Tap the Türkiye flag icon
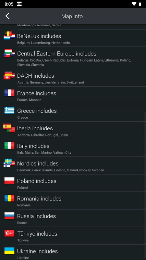Image resolution: width=146 pixels, height=260 pixels. tap(9, 233)
